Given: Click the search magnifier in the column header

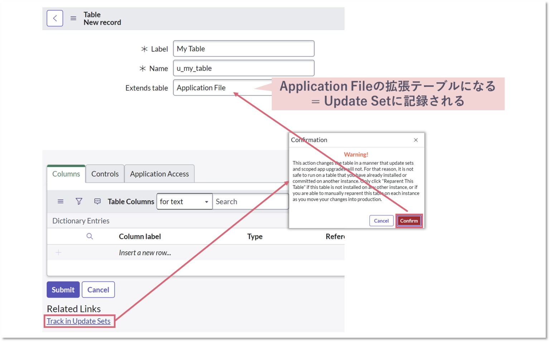Looking at the screenshot, I should point(90,236).
